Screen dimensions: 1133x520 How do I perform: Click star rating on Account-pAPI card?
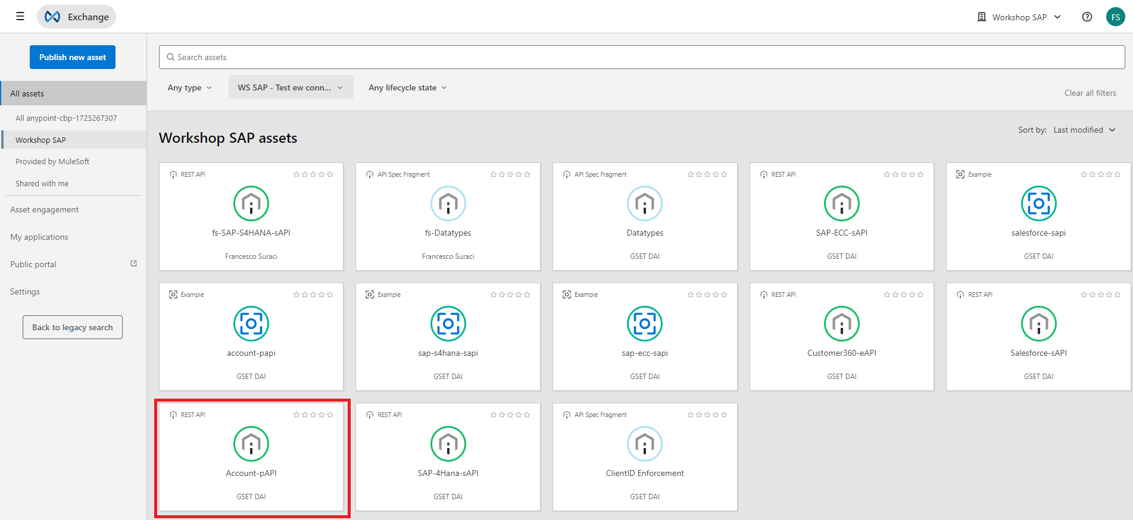pyautogui.click(x=313, y=415)
